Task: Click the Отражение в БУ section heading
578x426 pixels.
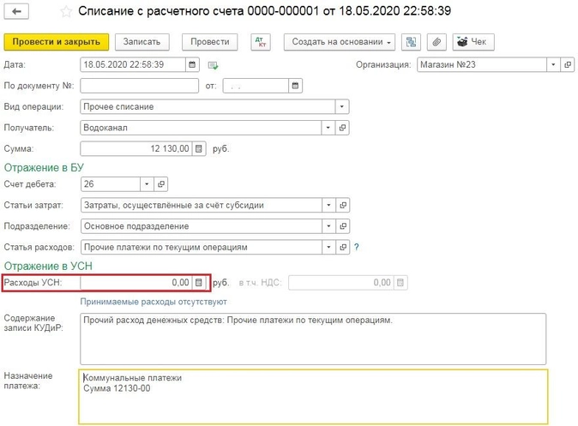Action: point(44,168)
